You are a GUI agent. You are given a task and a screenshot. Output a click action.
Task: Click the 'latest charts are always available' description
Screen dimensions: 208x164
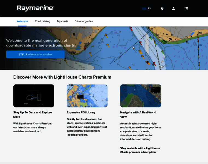(33, 127)
